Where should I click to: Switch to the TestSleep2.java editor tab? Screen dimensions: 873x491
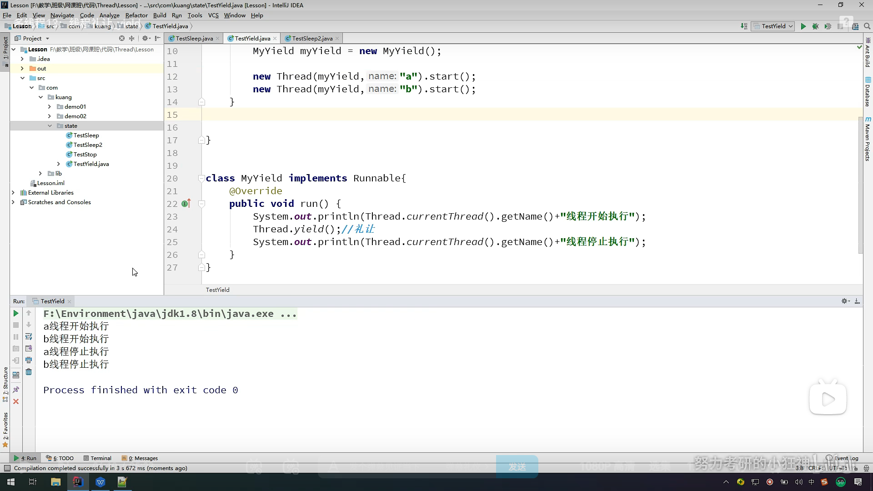(x=312, y=39)
